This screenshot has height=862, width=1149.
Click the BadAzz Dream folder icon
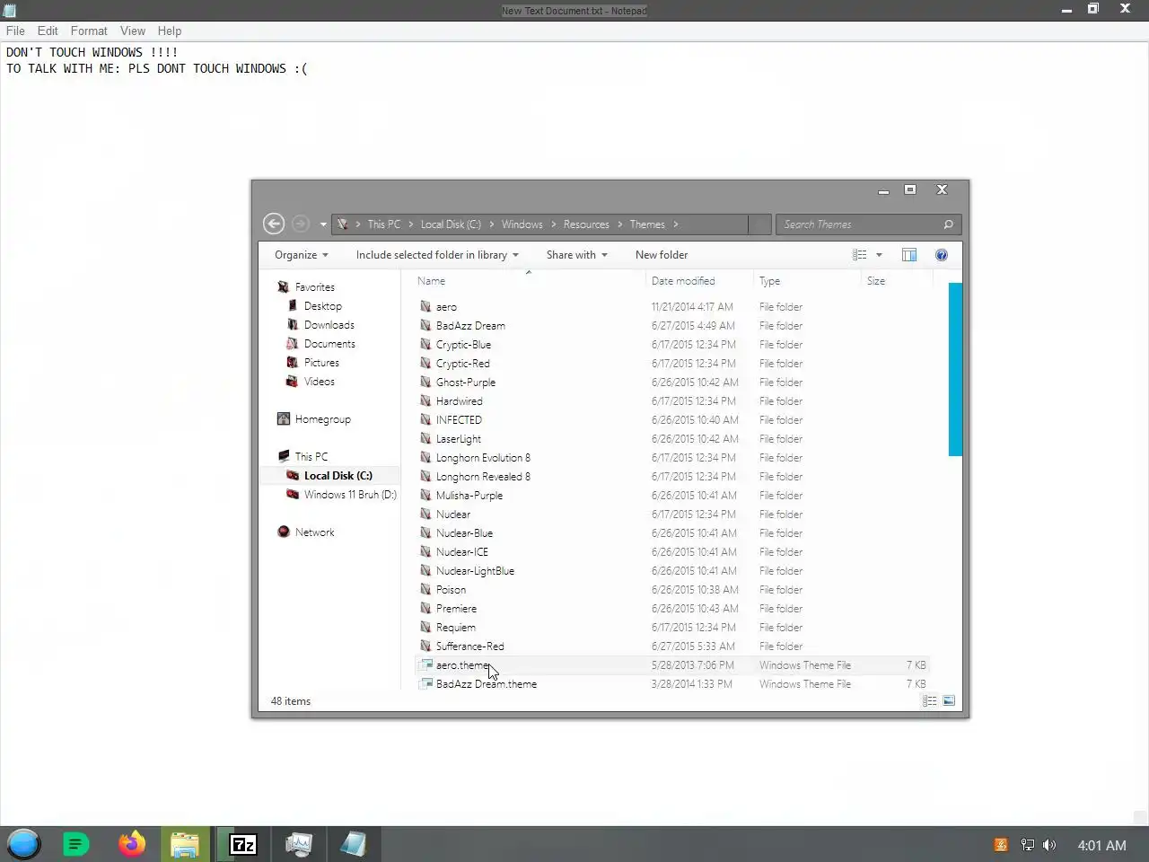425,325
